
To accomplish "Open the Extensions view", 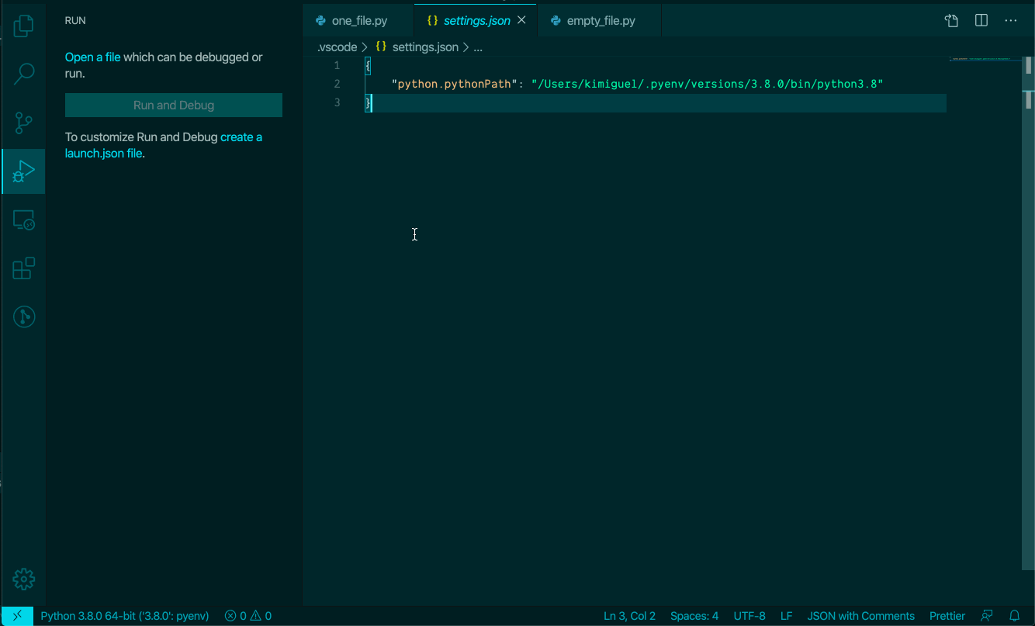I will click(x=23, y=268).
